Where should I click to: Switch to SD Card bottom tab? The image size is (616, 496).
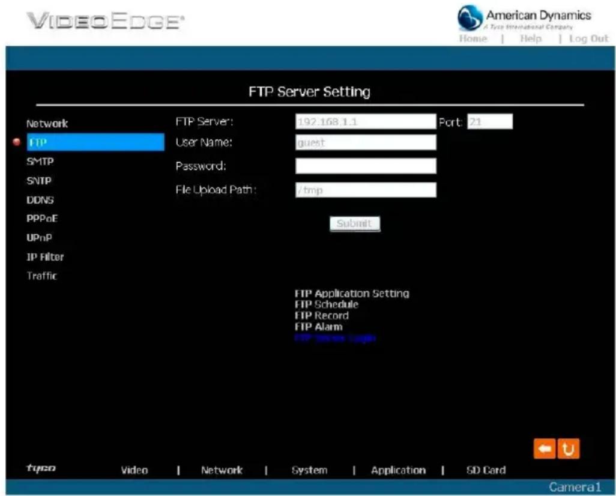coord(486,470)
